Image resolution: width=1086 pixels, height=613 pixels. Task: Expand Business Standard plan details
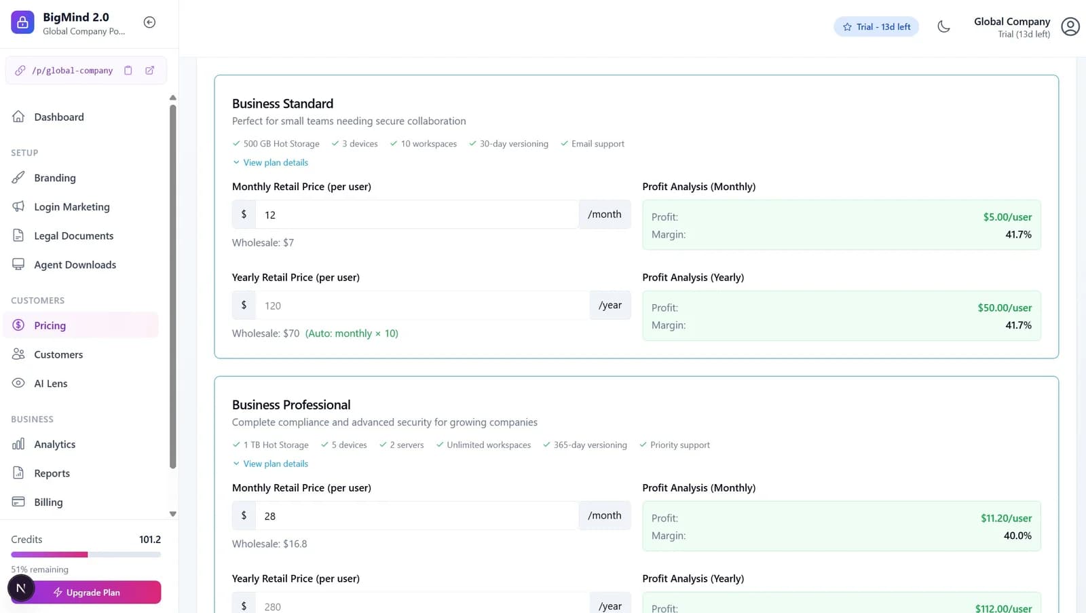pos(270,162)
